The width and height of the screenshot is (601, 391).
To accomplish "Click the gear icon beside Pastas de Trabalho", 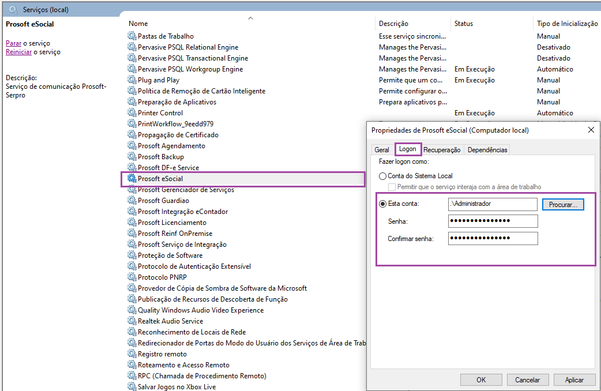I will click(x=132, y=36).
